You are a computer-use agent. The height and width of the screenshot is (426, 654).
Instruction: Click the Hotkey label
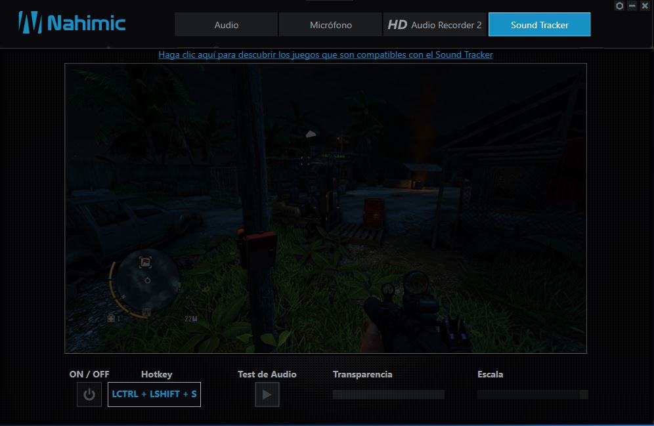[156, 374]
